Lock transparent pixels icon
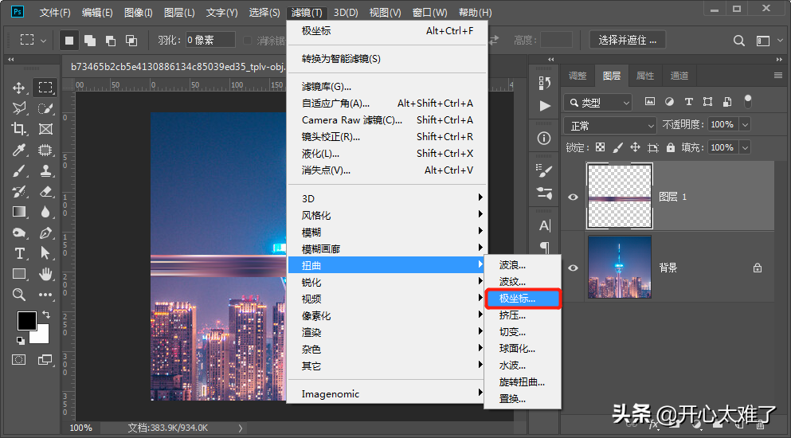Screen dimensions: 791x438 tap(601, 147)
